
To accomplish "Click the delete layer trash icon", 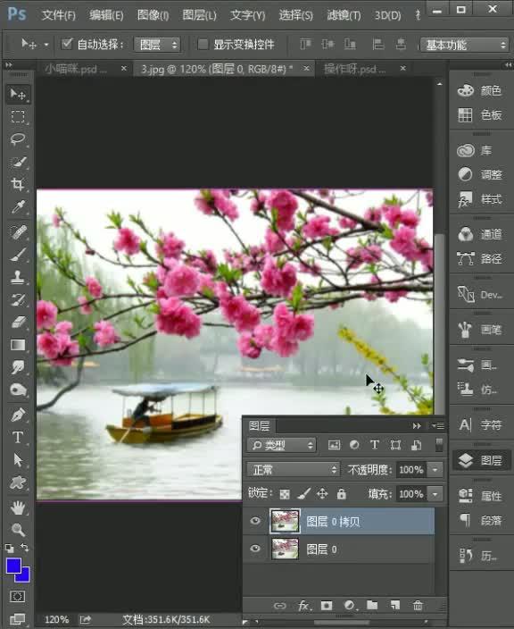I will point(418,606).
